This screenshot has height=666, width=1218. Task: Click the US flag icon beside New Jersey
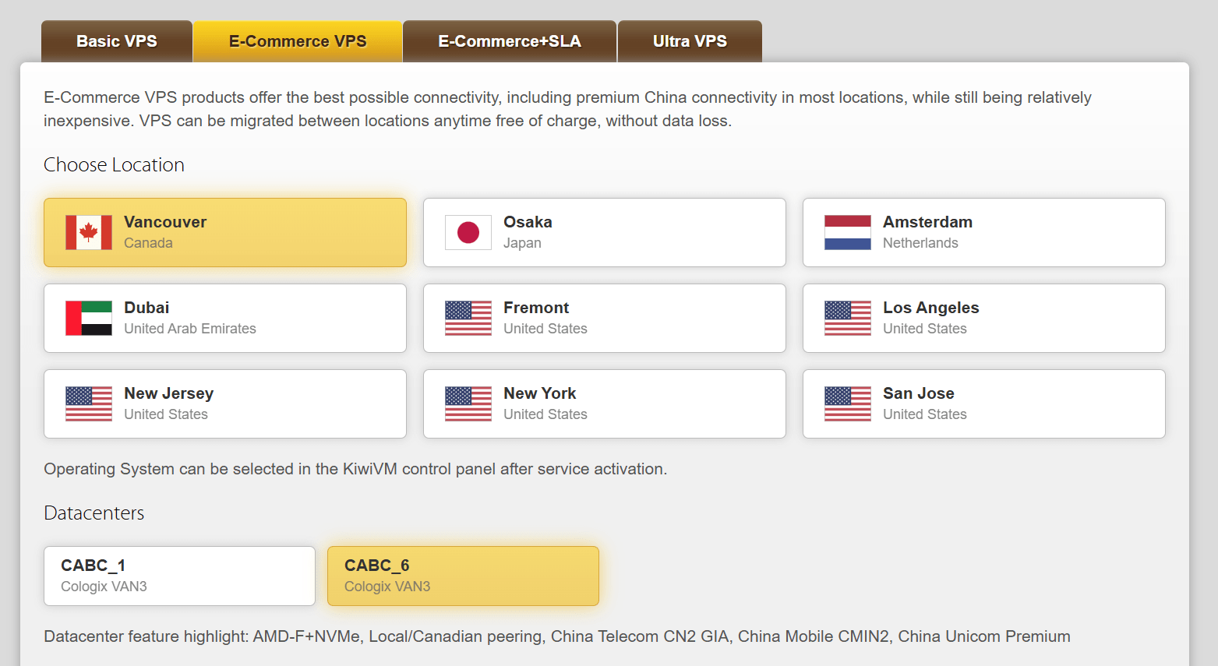click(89, 403)
